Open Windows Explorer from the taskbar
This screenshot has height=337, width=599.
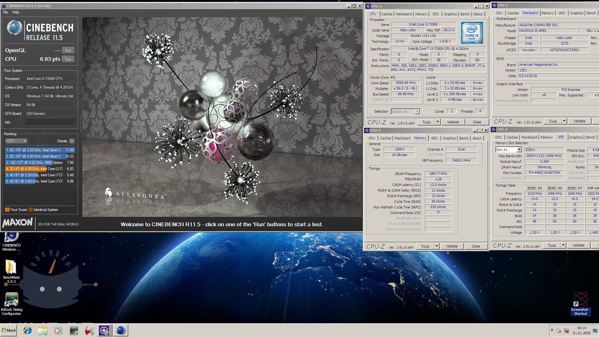pyautogui.click(x=43, y=330)
